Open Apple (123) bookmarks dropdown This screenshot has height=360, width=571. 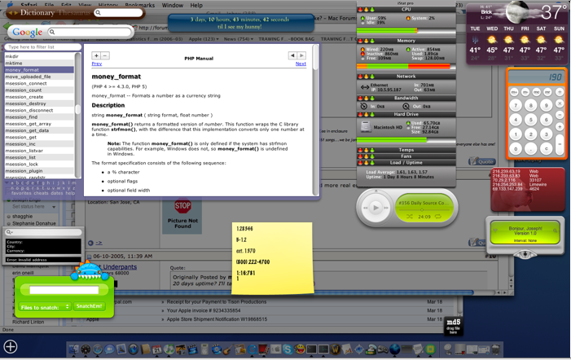[204, 39]
